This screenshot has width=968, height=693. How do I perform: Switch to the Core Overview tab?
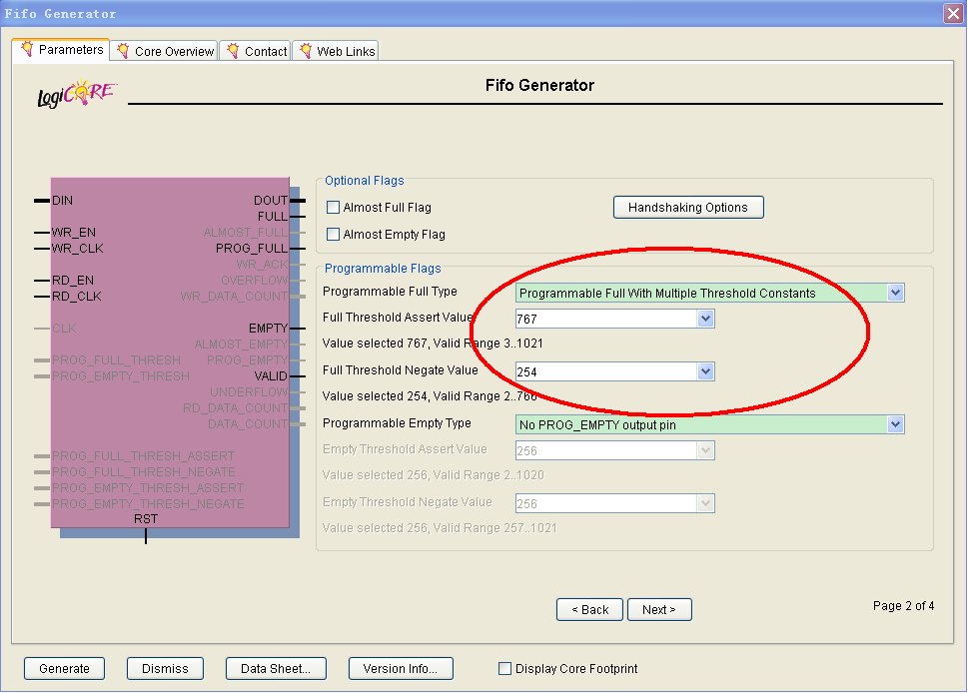166,51
